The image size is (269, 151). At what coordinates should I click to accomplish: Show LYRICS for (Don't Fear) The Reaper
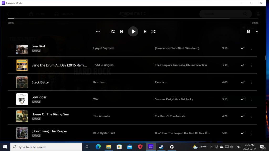tap(36, 136)
